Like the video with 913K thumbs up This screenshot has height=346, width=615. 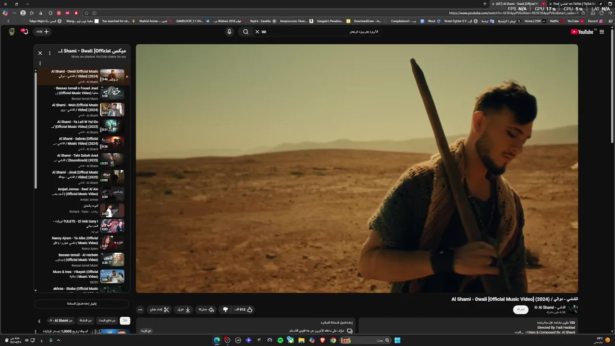[x=244, y=309]
